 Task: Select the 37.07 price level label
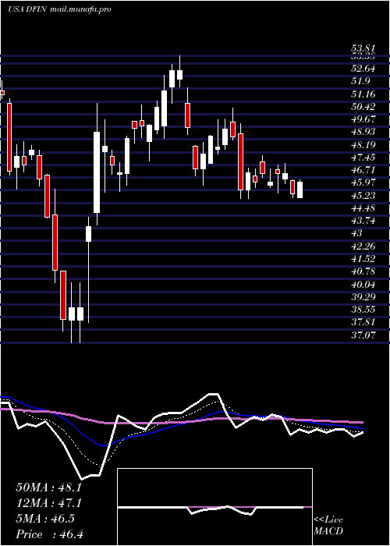363,335
